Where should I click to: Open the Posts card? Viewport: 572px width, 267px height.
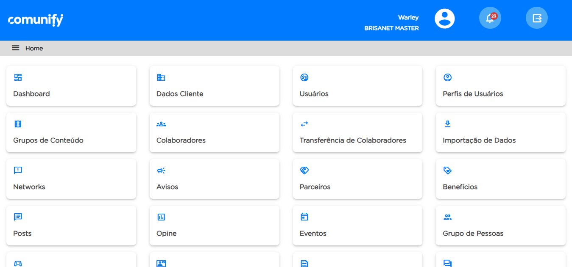coord(71,226)
